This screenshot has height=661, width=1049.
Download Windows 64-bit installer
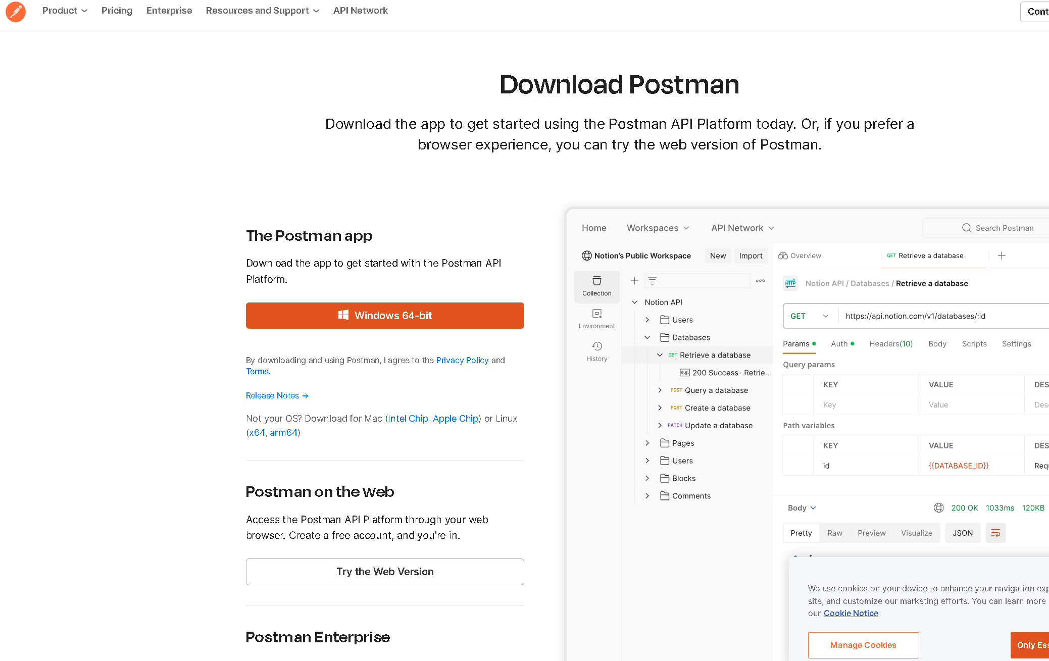385,316
